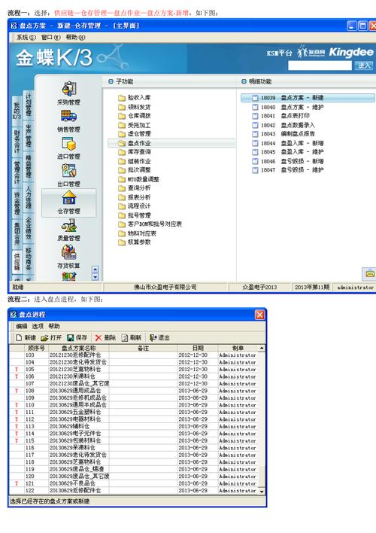This screenshot has height=533, width=376.
Task: Open the 质量管理 scales icon
Action: pyautogui.click(x=69, y=225)
